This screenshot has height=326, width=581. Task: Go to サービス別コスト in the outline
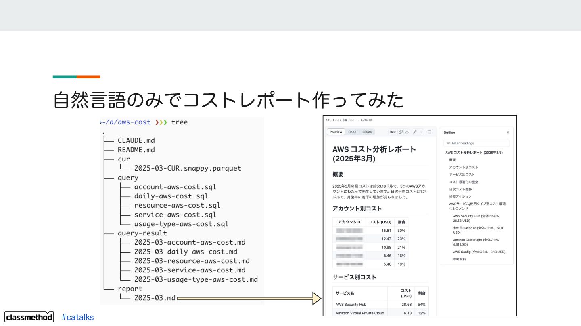[x=462, y=175]
